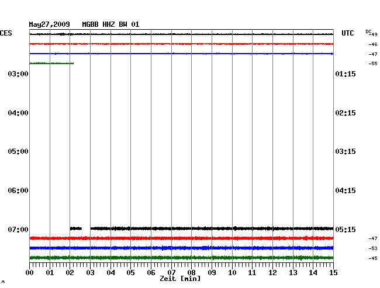Click the DC offset value -55
Screen dimensions: 380x288
tap(373, 64)
